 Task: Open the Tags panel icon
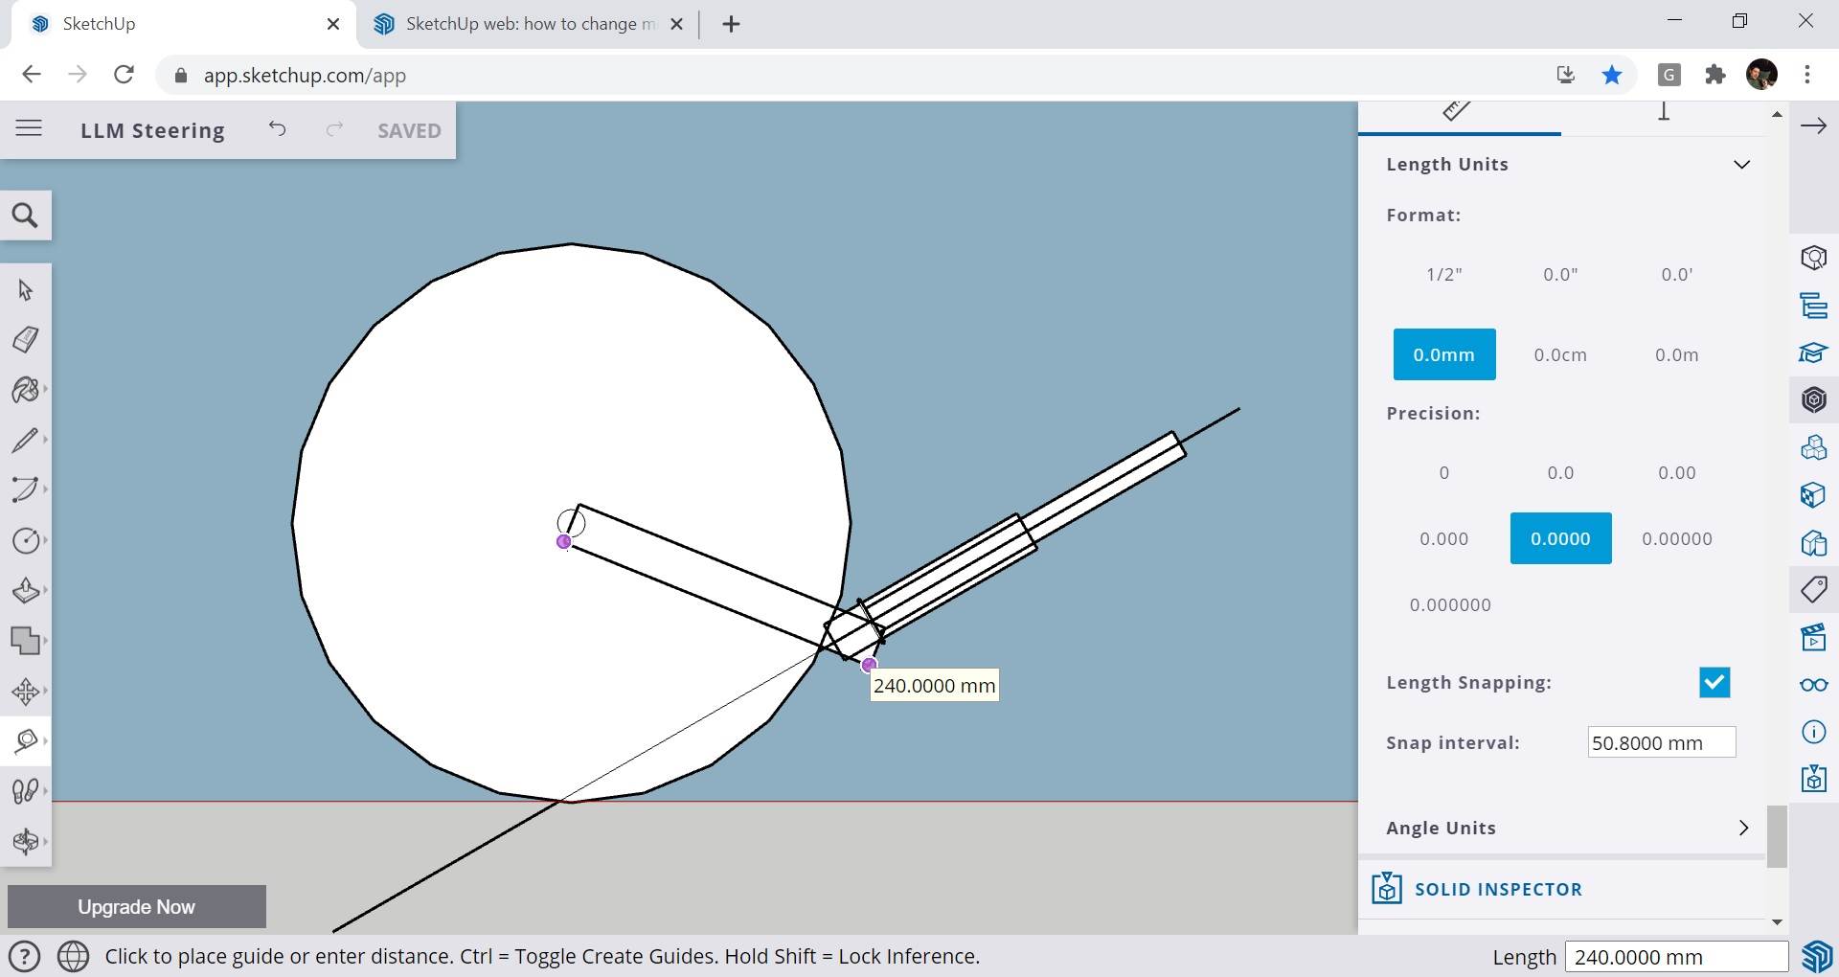pyautogui.click(x=1813, y=589)
